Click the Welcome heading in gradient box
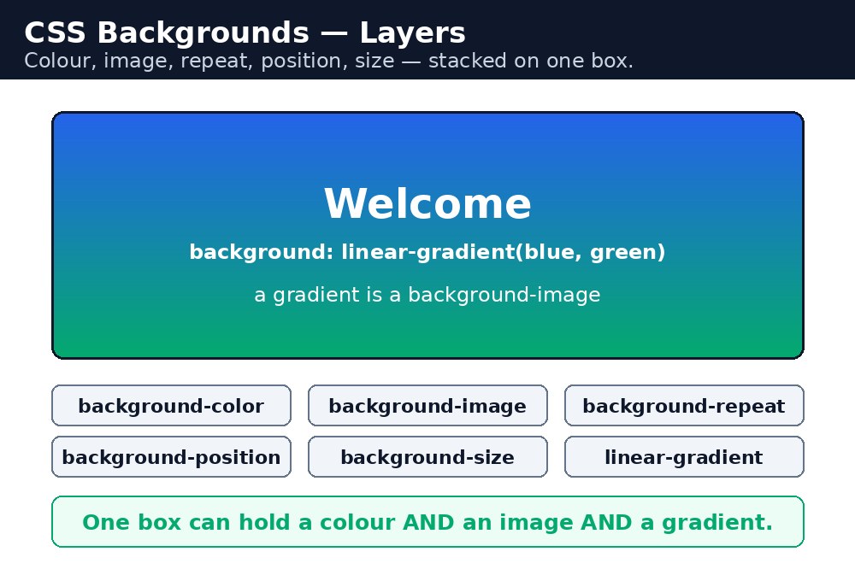The image size is (855, 581). 427,204
